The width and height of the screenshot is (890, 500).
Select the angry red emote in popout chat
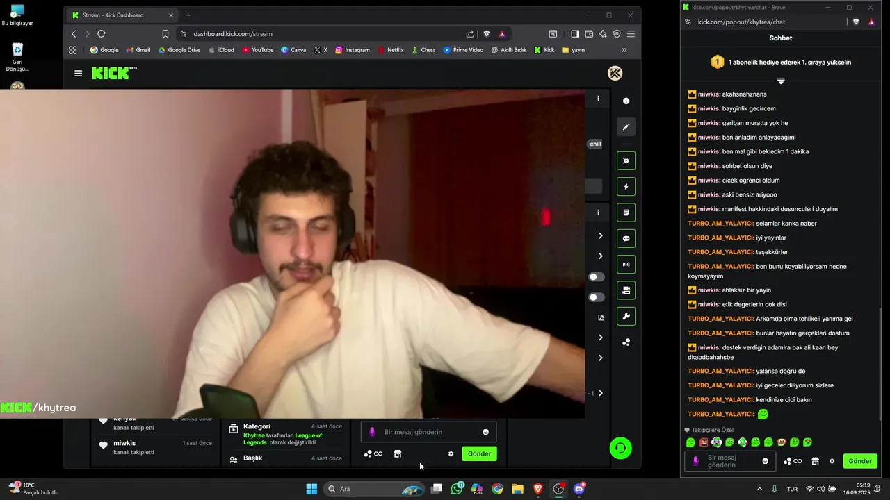(x=704, y=442)
